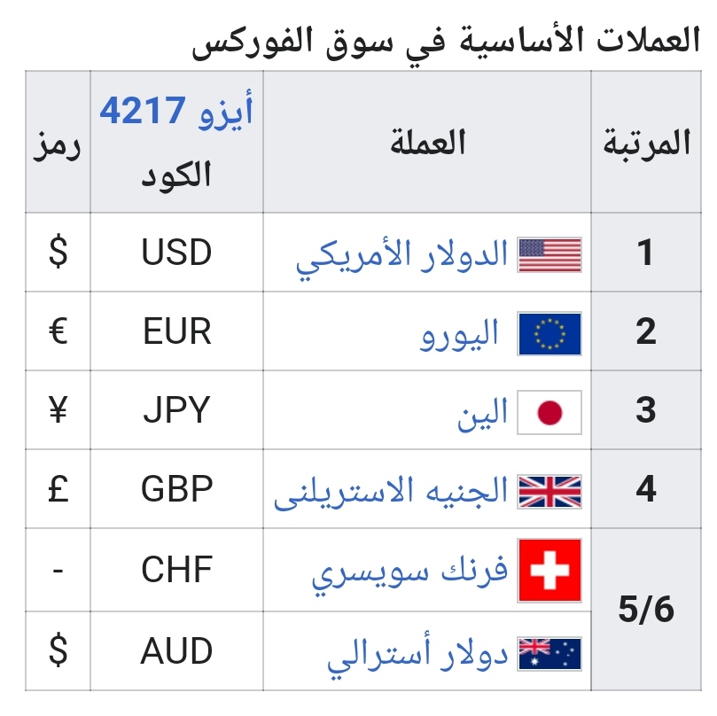The image size is (717, 716).
Task: Click the Japan flag icon
Action: pos(549,412)
